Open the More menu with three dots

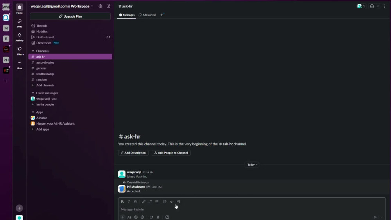pos(20,64)
